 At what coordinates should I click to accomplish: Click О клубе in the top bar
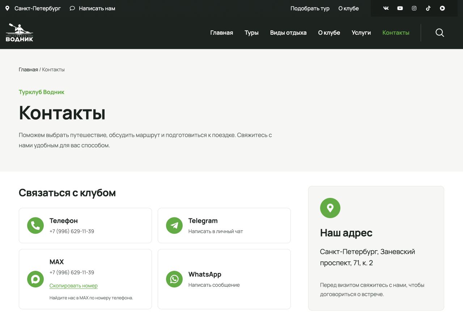point(349,8)
